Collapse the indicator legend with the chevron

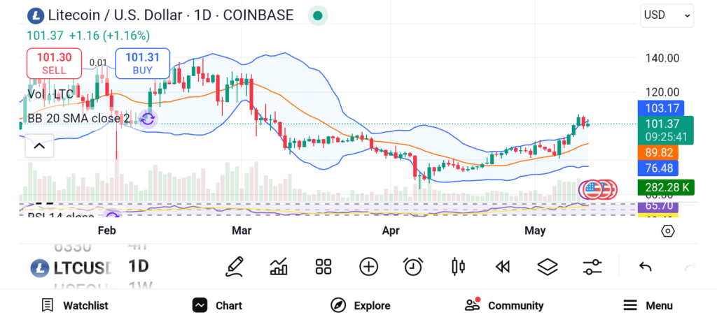click(39, 145)
